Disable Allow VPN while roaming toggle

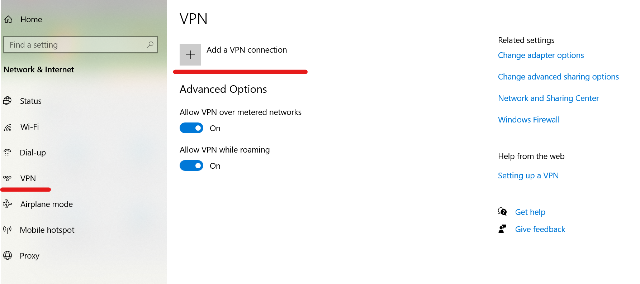point(191,165)
